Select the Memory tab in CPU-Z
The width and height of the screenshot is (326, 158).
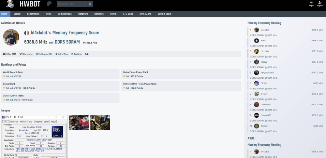23,122
